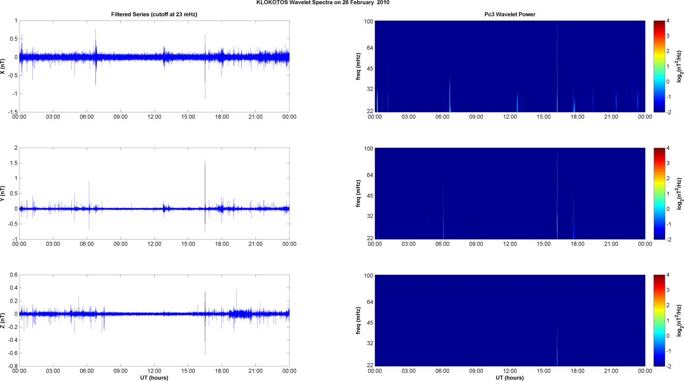
Task: Click the 0.6 tick on the Z plot
Action: click(13, 275)
